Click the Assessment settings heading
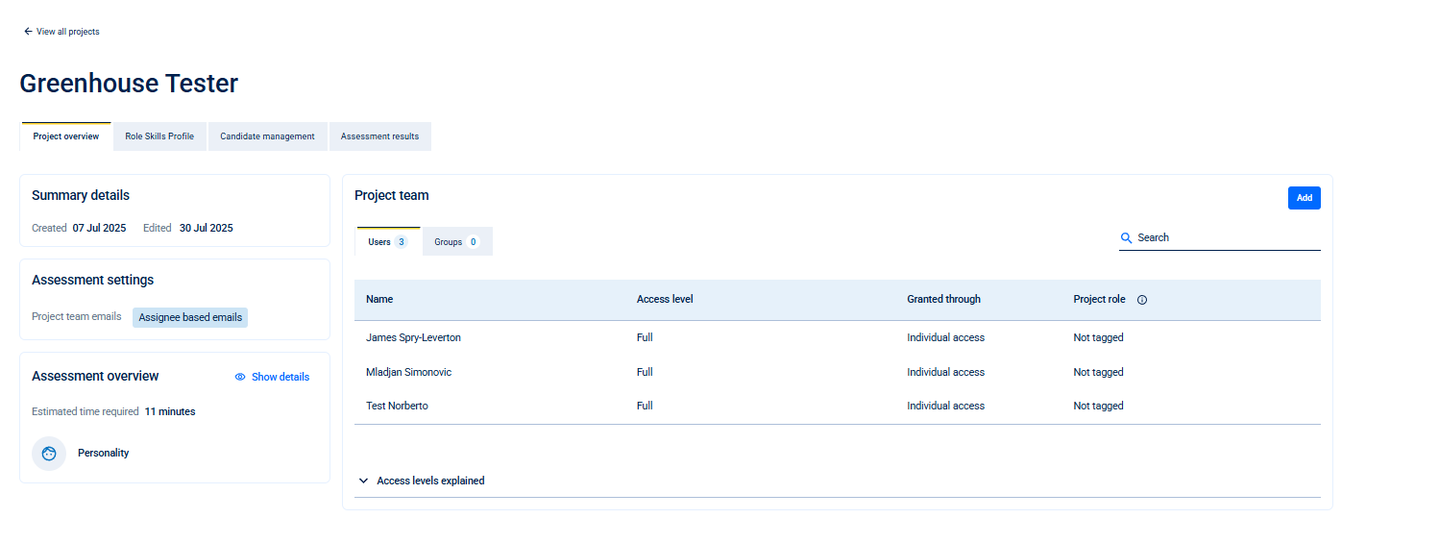Viewport: 1439px width, 543px height. (x=93, y=280)
